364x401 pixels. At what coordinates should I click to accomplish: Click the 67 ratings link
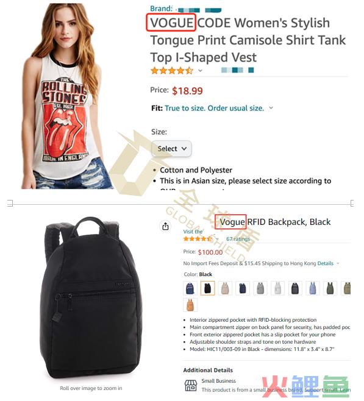(238, 239)
